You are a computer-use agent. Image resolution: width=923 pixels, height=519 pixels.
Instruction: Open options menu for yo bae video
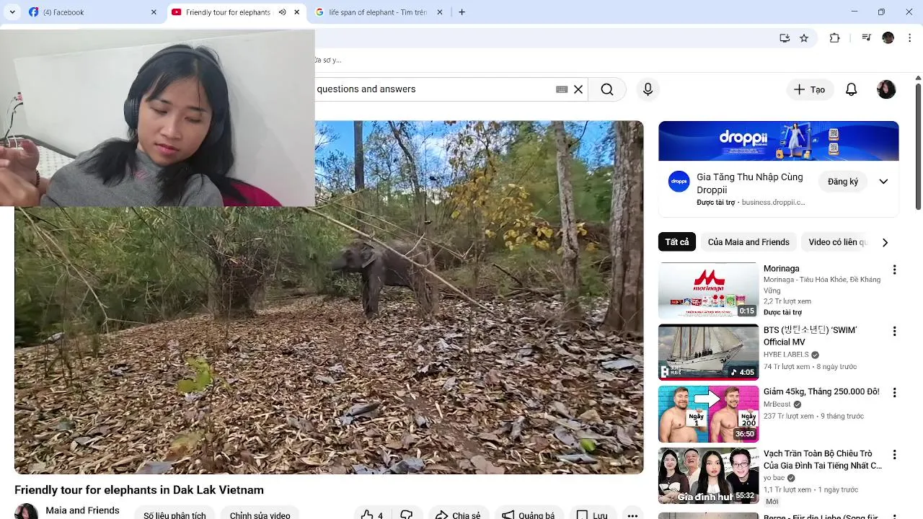[894, 455]
